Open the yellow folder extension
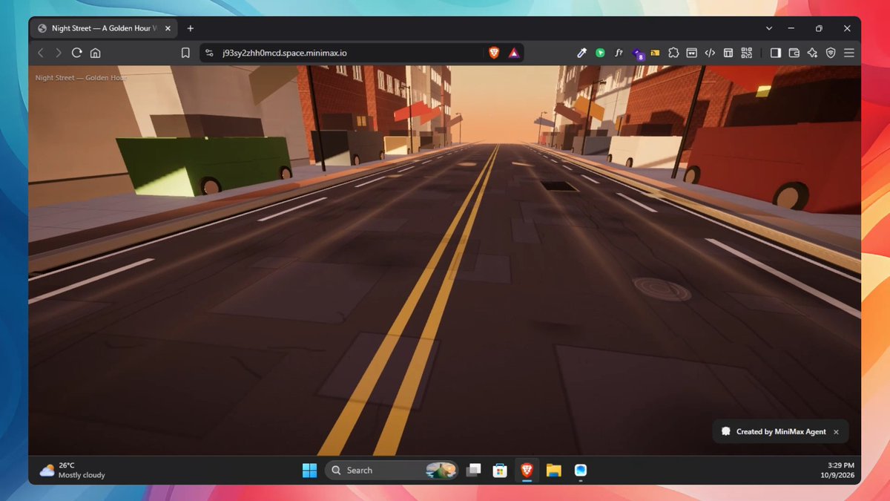Screen dimensions: 890x501 (655, 53)
